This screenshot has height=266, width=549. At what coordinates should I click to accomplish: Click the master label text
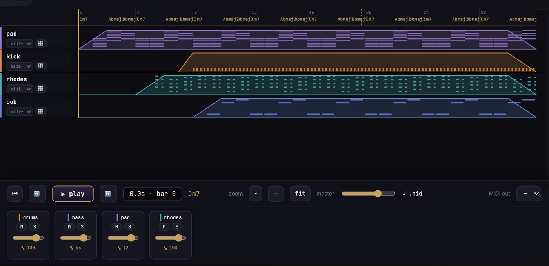pyautogui.click(x=325, y=194)
